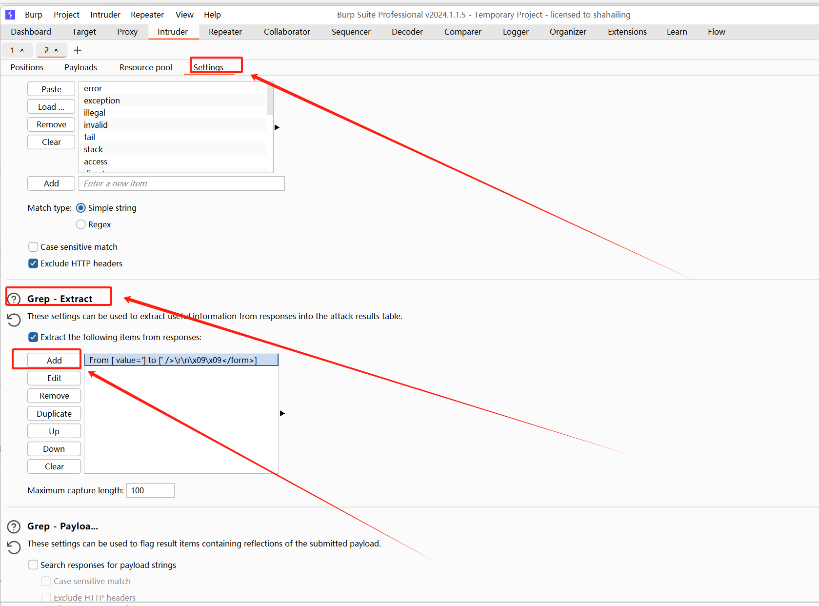Click Remove beside grep match list
The height and width of the screenshot is (606, 819).
point(51,124)
